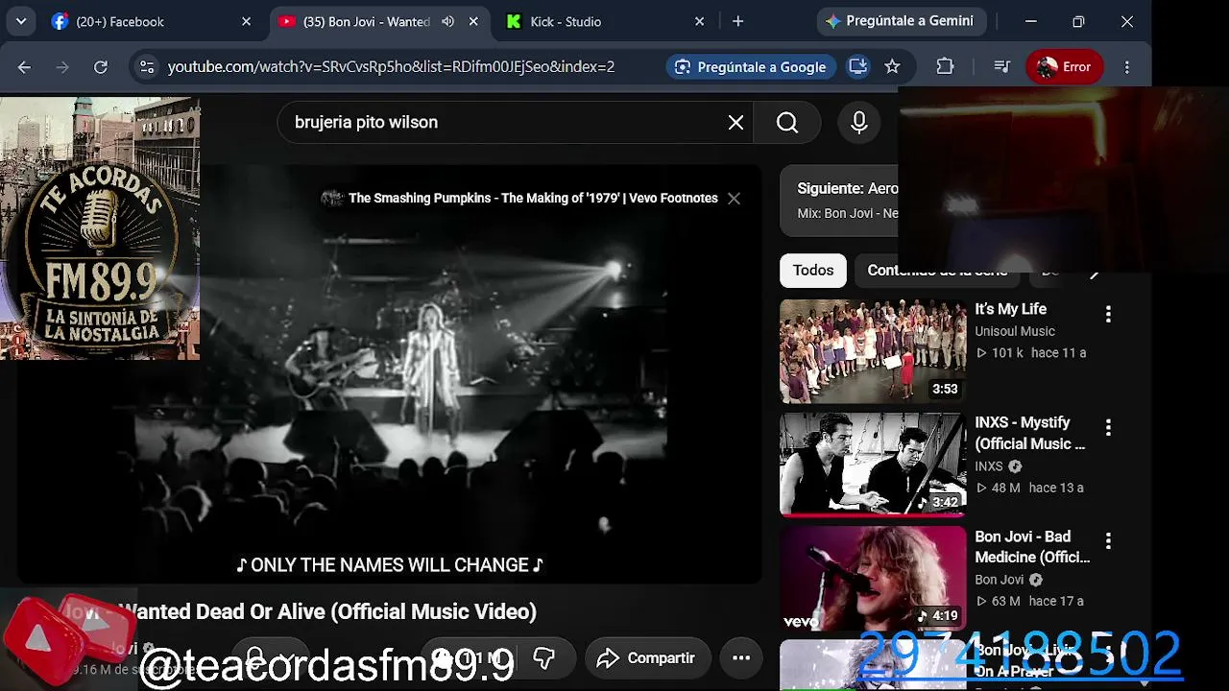Go back to the previous page
The height and width of the screenshot is (691, 1229).
pyautogui.click(x=25, y=67)
